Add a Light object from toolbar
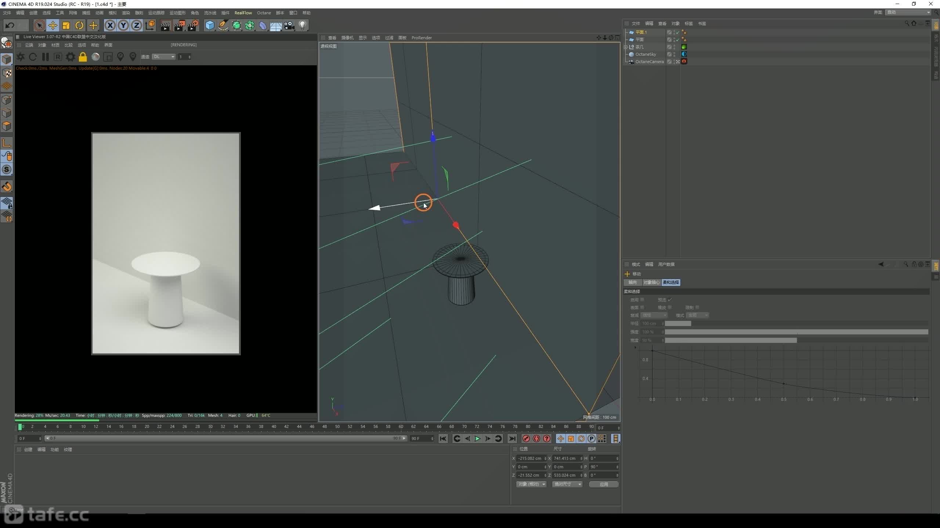The height and width of the screenshot is (528, 940). pos(303,25)
